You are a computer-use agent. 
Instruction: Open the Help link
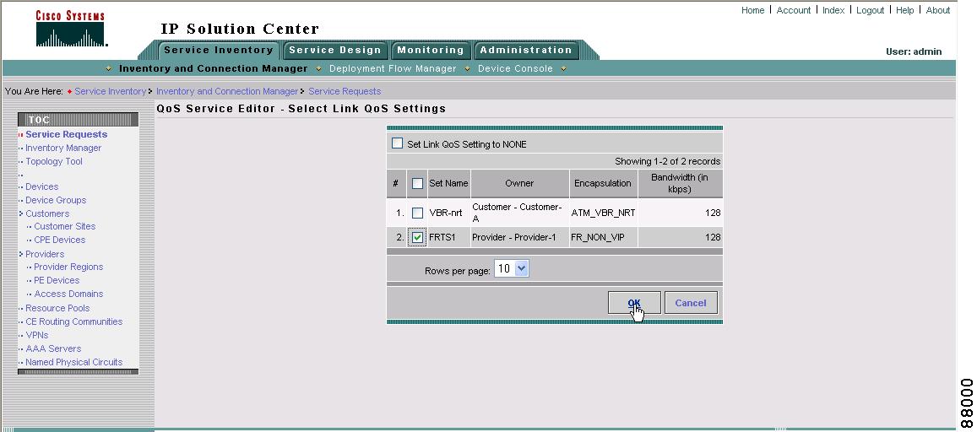point(904,10)
